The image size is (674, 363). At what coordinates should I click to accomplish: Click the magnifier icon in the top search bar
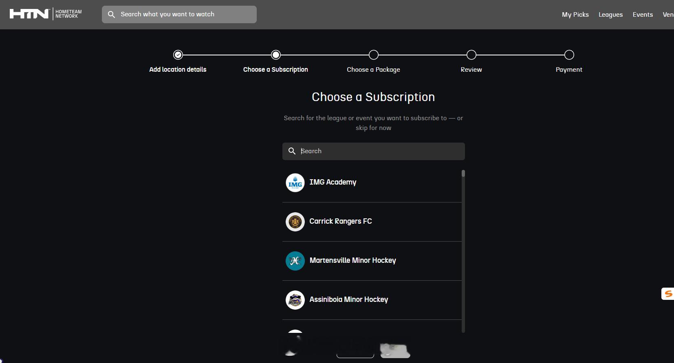point(111,15)
